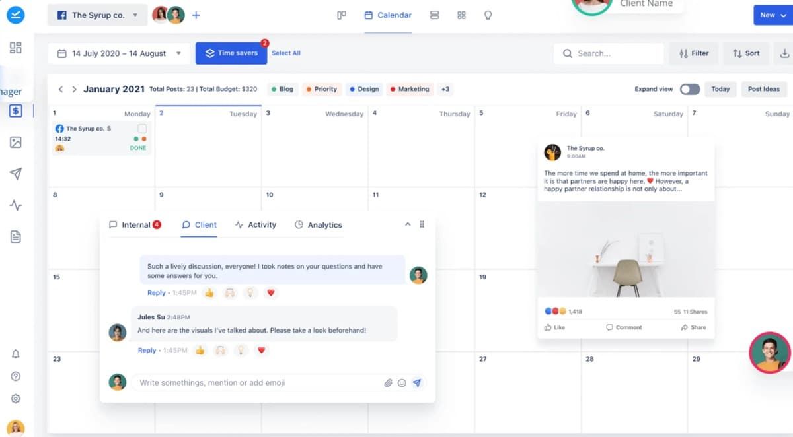Open the settings gear in the sidebar

point(16,399)
